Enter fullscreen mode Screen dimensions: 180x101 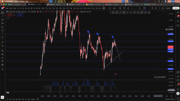coord(159,8)
